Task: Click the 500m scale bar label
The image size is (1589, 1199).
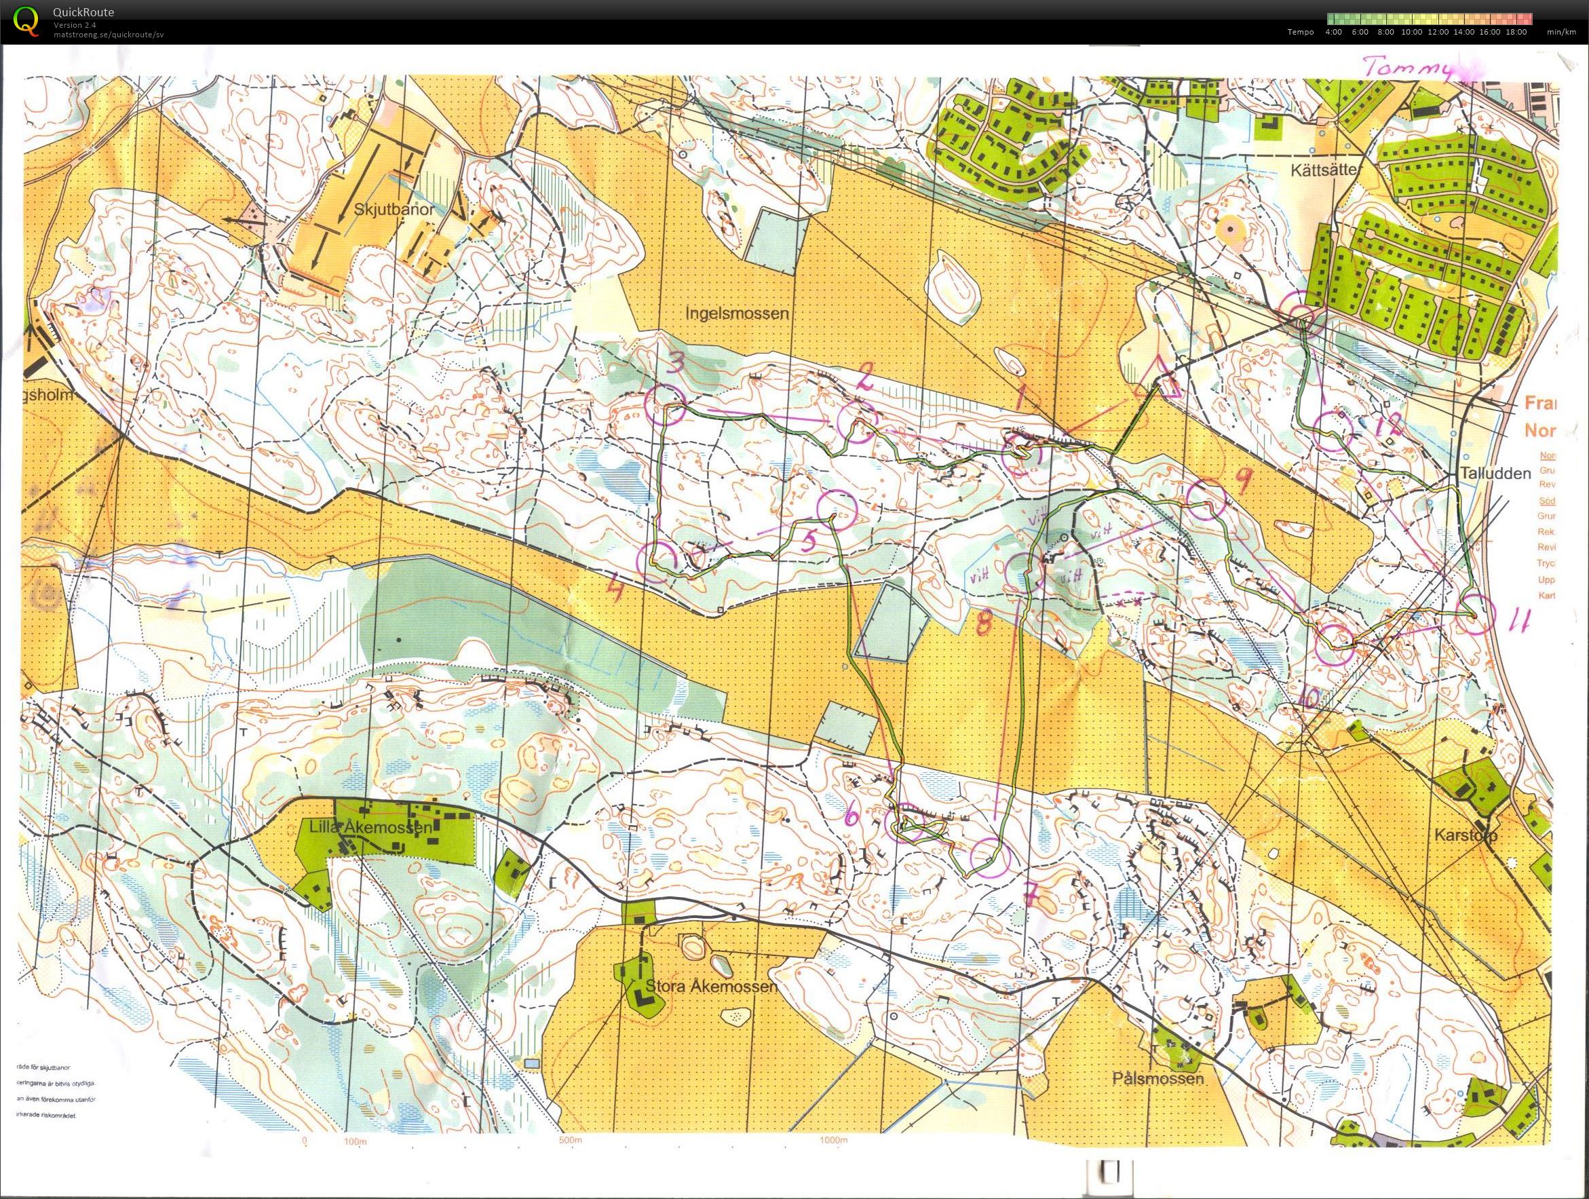Action: 569,1140
